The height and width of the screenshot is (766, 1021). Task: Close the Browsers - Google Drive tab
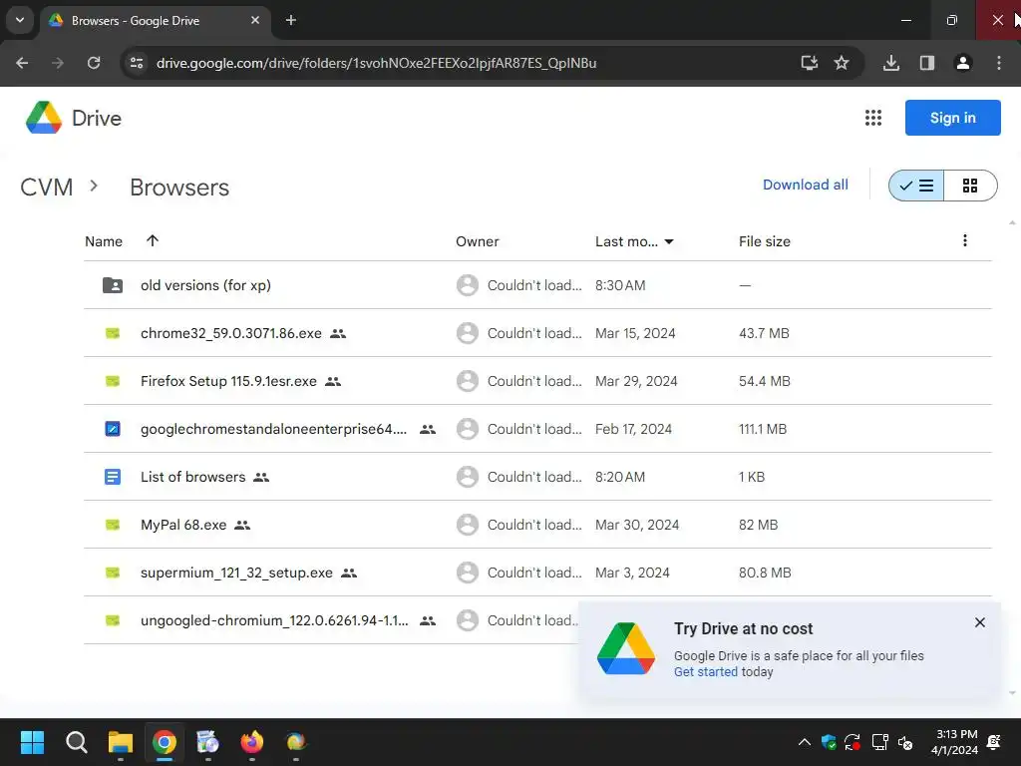255,20
